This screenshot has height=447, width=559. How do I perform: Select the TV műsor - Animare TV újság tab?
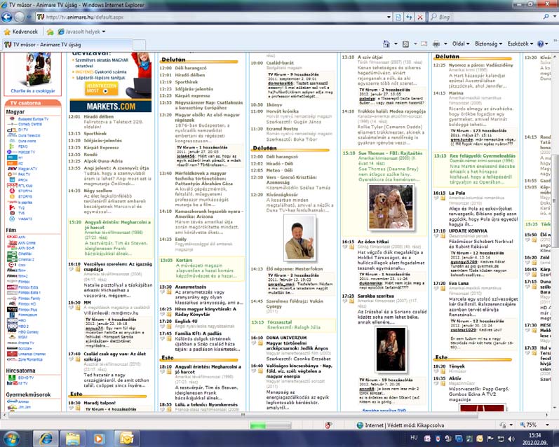tap(68, 45)
